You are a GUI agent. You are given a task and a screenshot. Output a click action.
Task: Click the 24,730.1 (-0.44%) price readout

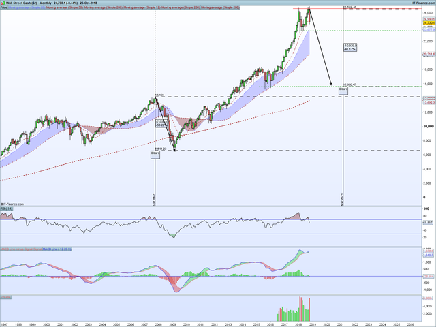[66, 3]
